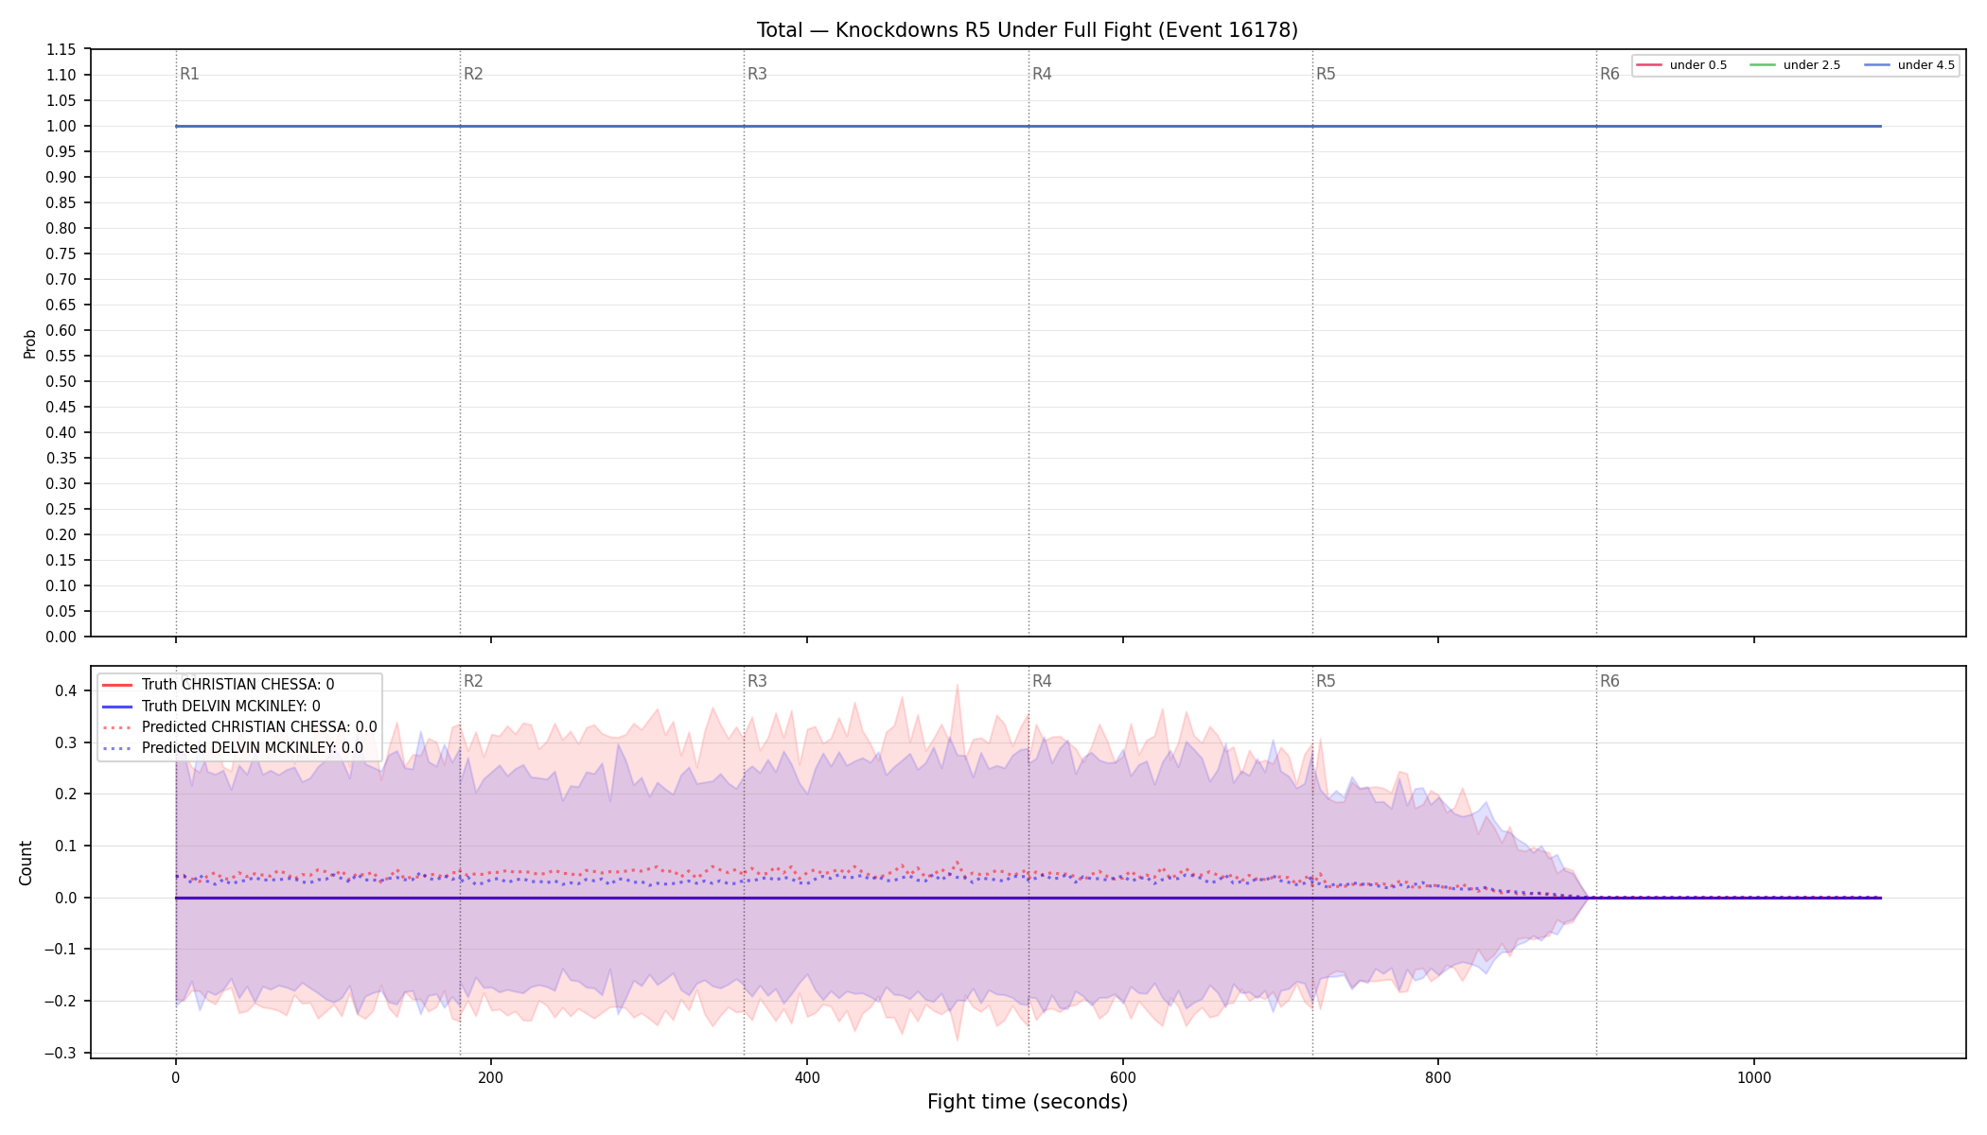The image size is (1987, 1135).
Task: Click the R1 round marker in top chart
Action: click(189, 74)
